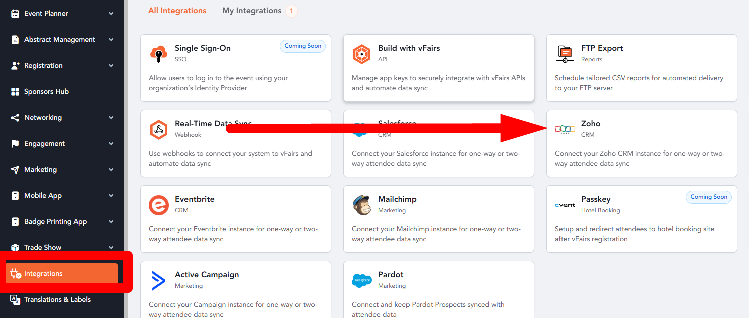
Task: Click the Pardot Salesforce cloud logo
Action: (x=362, y=281)
